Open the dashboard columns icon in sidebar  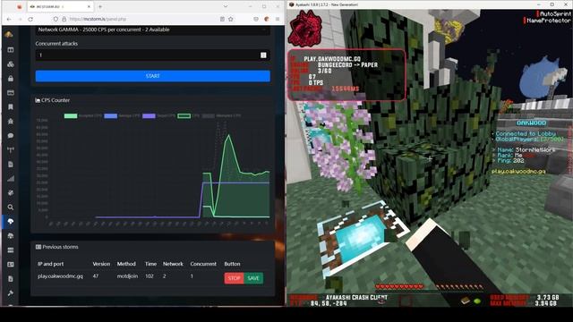11,50
